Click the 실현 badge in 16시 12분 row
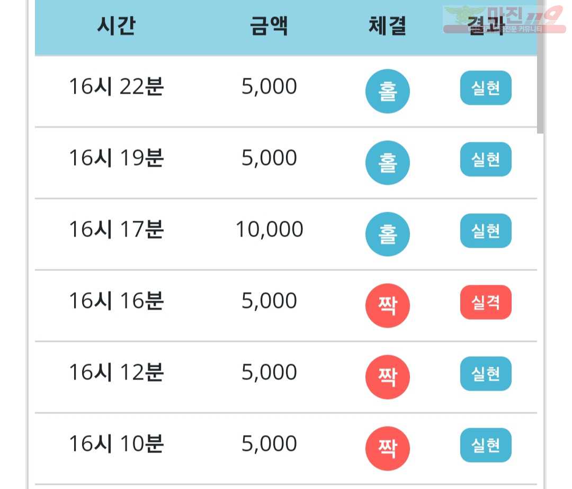572x489 pixels. [486, 374]
